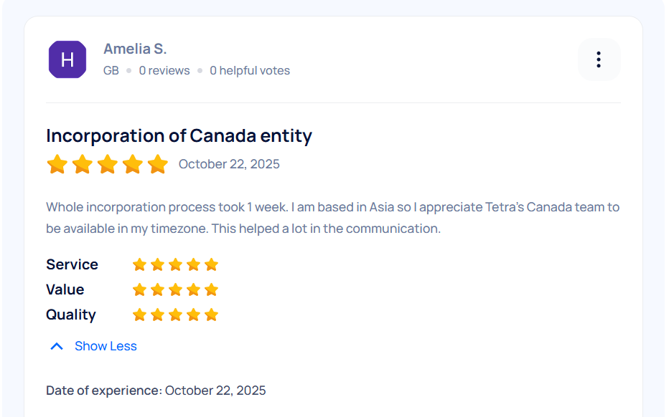
Task: Click the Show Less link
Action: click(x=106, y=346)
